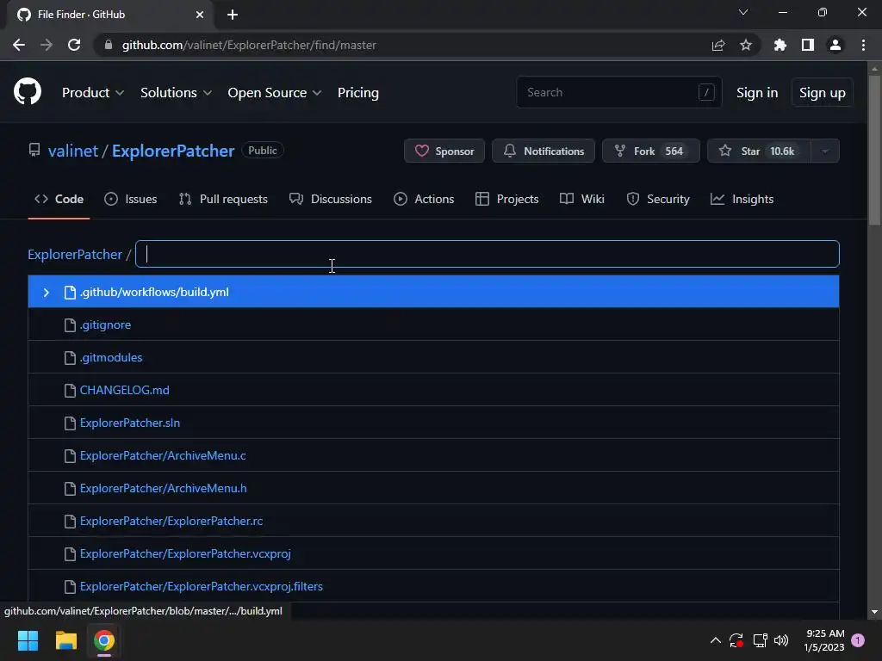Expand the Solutions menu
The height and width of the screenshot is (661, 882).
click(176, 92)
